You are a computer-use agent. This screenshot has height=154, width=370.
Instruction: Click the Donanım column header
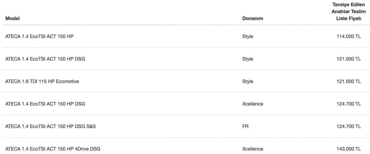[x=253, y=18]
